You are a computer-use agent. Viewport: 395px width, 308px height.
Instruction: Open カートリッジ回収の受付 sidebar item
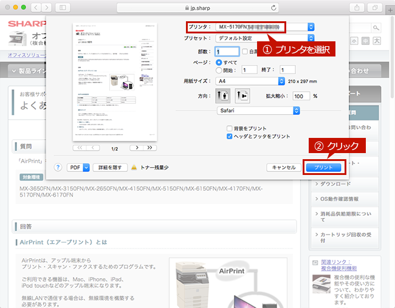click(x=345, y=238)
